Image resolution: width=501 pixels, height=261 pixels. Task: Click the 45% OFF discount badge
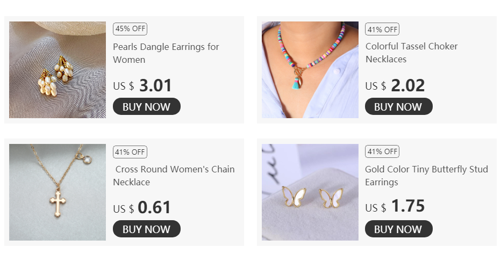[130, 28]
